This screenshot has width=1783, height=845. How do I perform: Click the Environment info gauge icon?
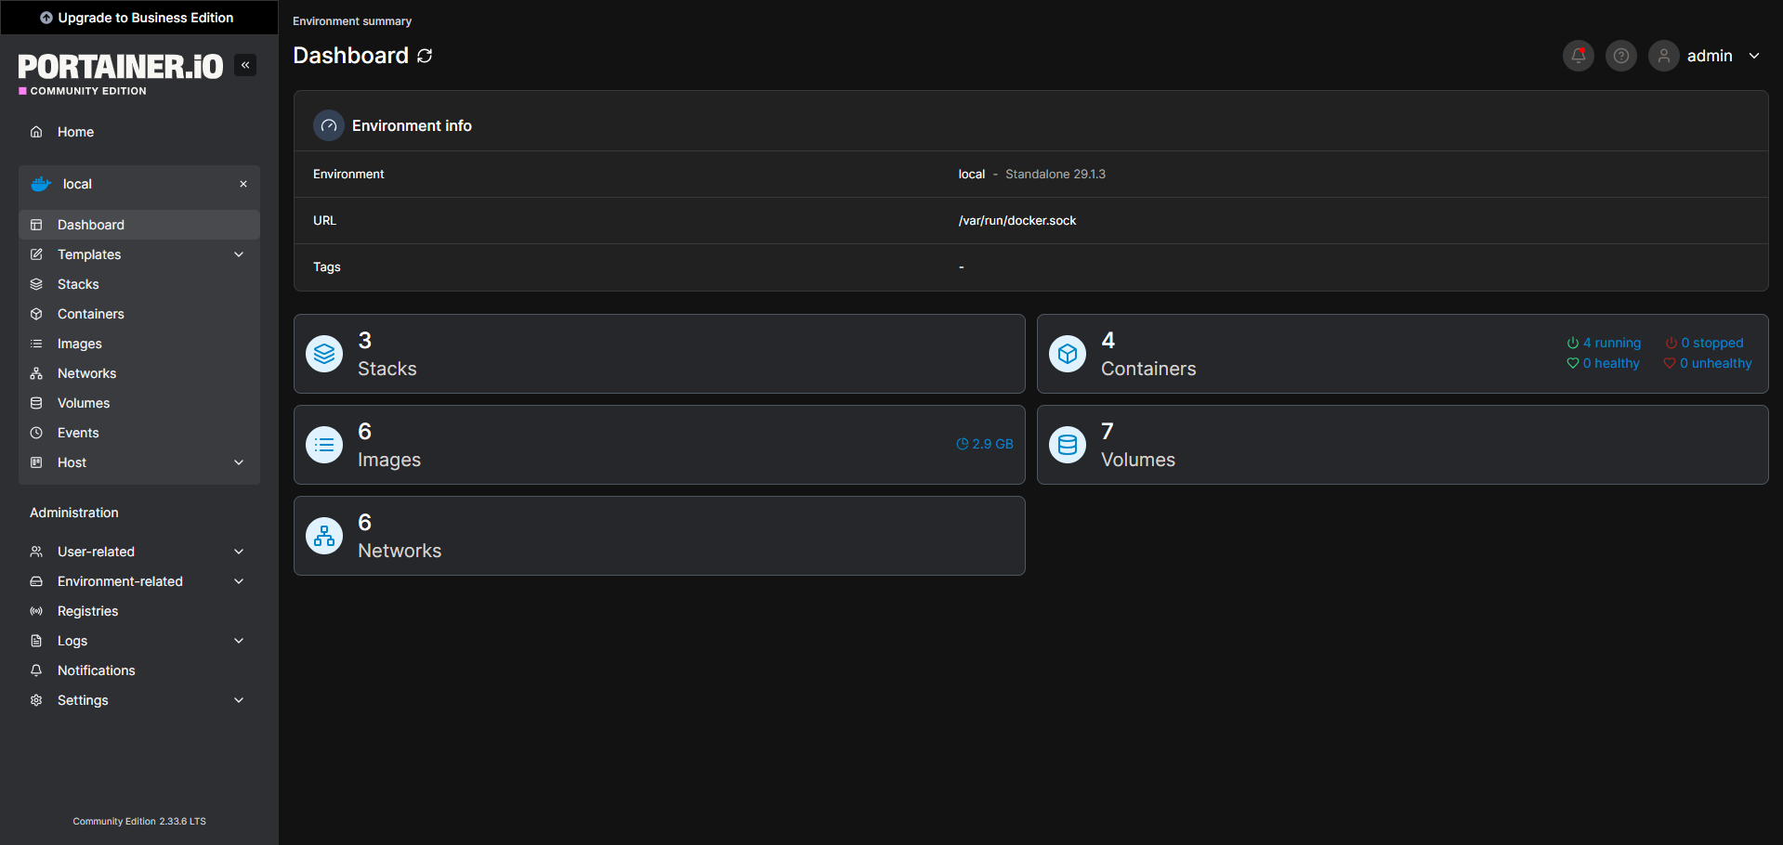tap(329, 125)
